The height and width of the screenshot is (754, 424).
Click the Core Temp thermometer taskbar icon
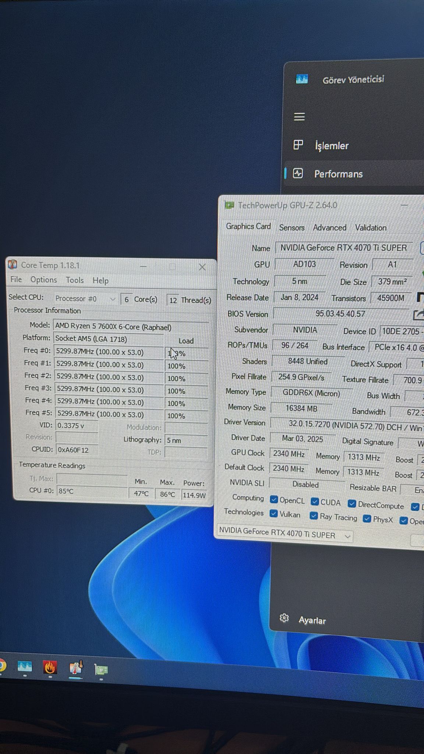coord(76,668)
